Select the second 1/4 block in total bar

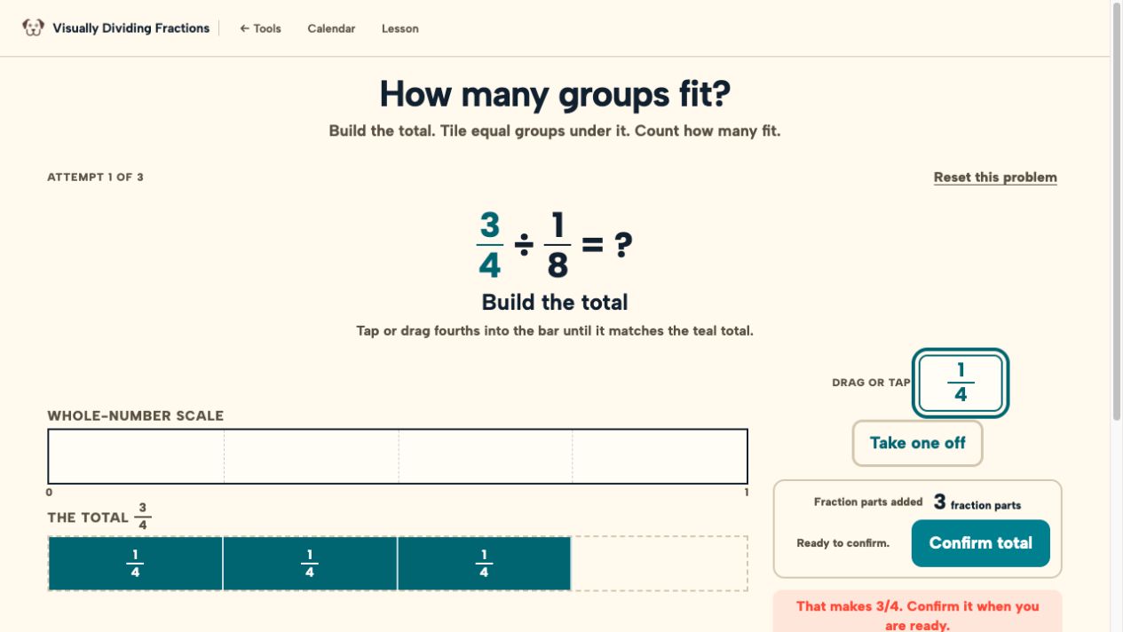[x=310, y=564]
